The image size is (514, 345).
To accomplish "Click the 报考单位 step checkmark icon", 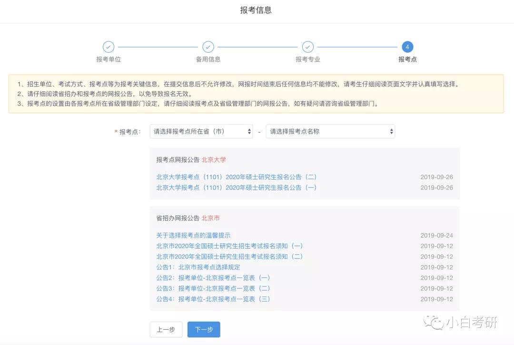I will tap(109, 47).
